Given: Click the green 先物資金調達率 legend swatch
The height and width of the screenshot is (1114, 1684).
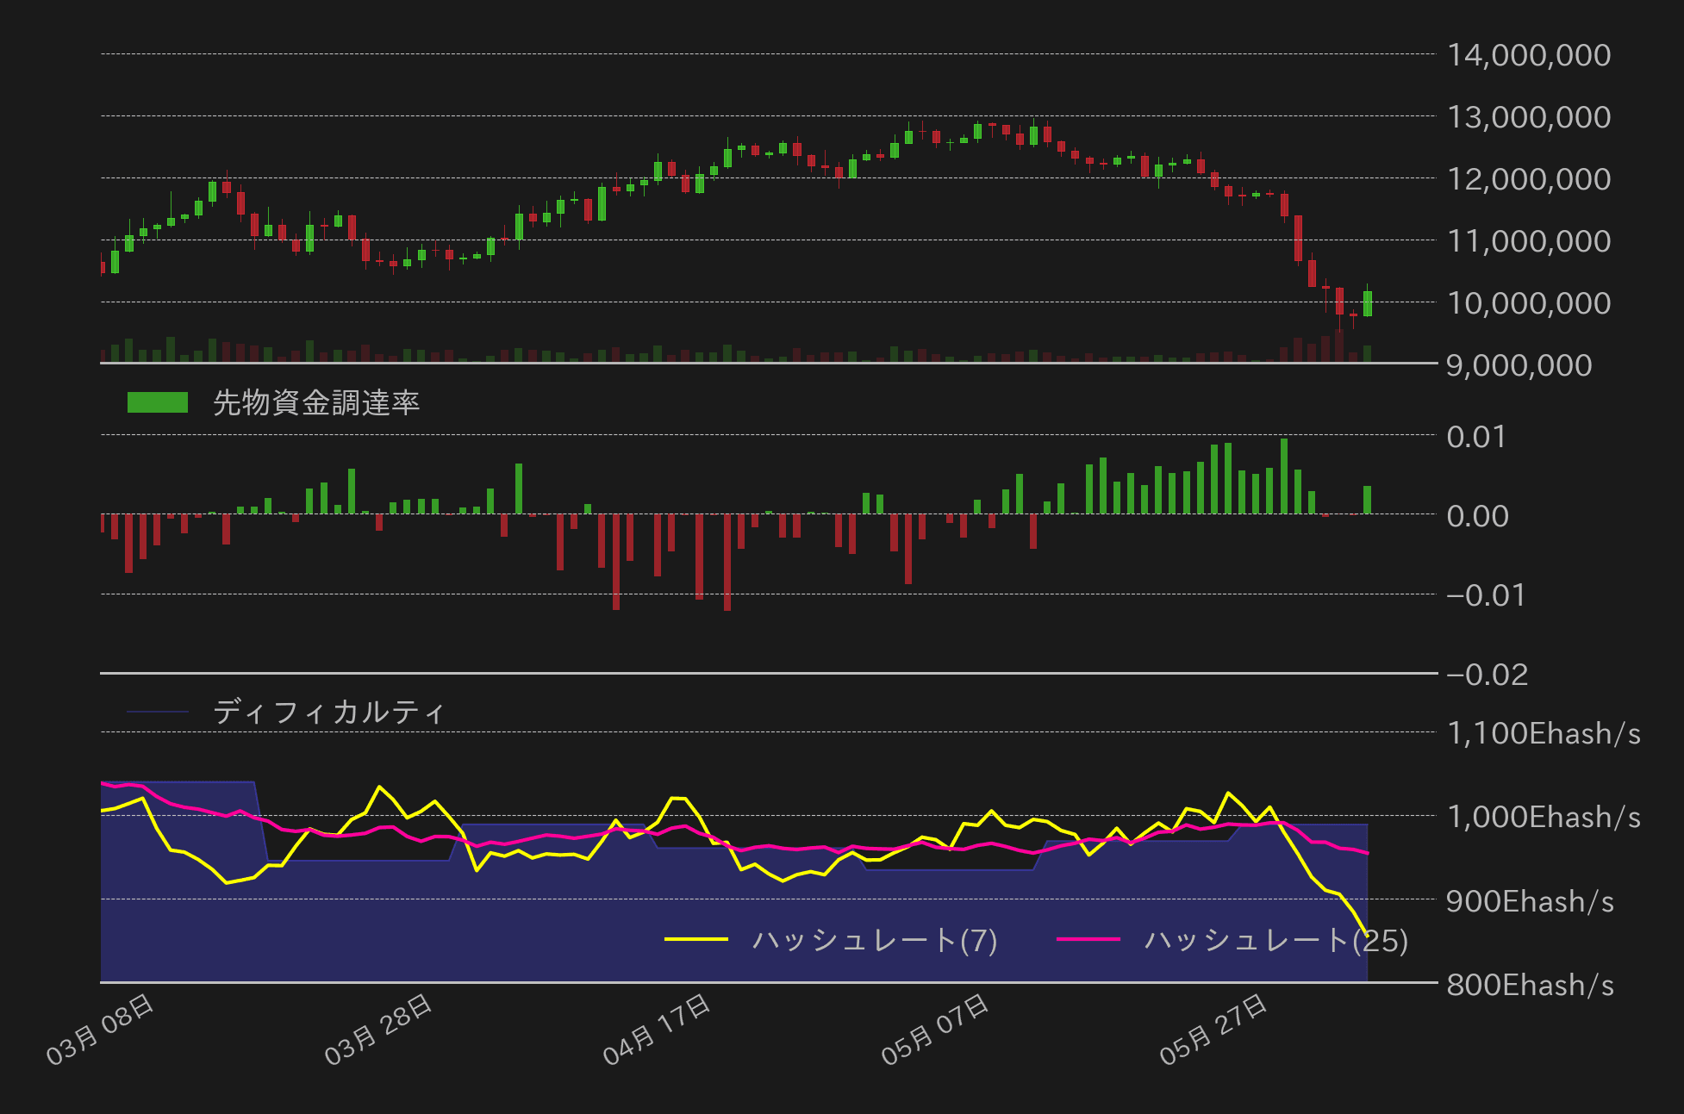Looking at the screenshot, I should [158, 402].
